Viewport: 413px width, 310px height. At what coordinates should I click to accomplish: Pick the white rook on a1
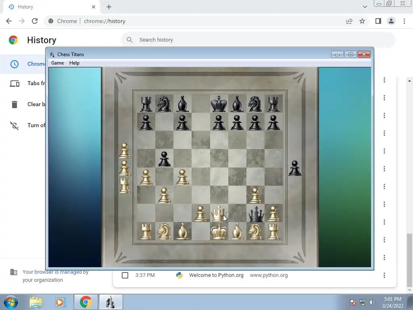(x=146, y=231)
